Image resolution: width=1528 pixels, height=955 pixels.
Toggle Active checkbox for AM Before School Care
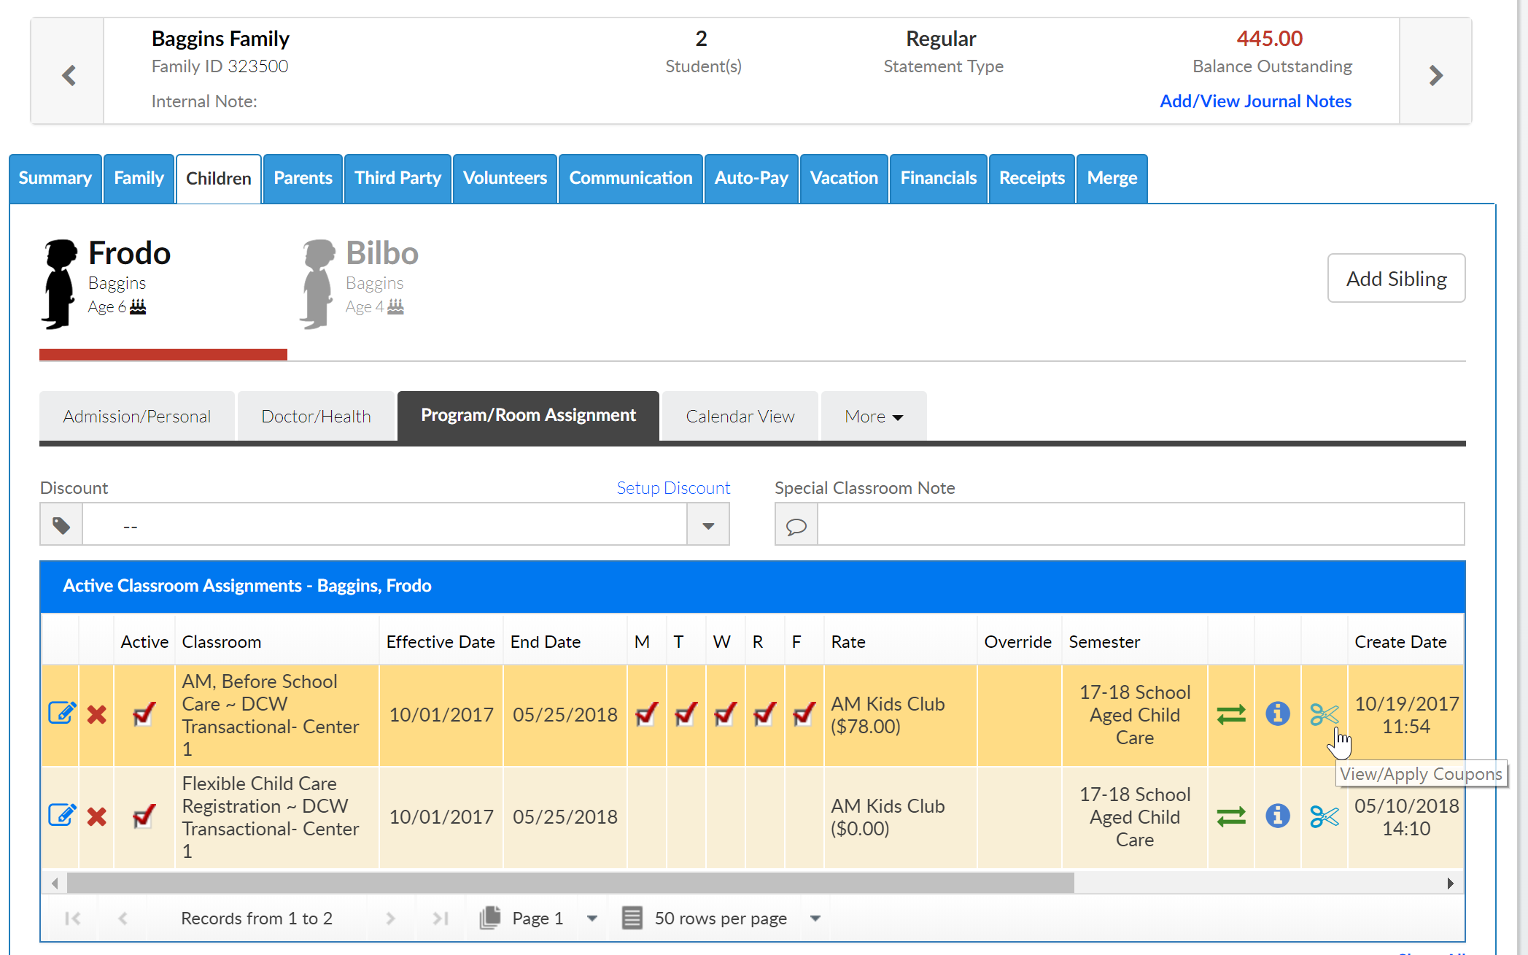[x=144, y=714]
